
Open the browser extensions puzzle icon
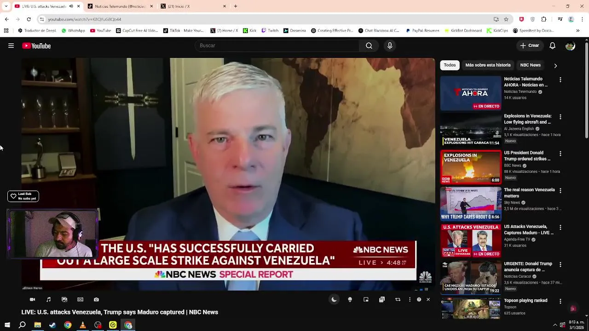(x=544, y=19)
